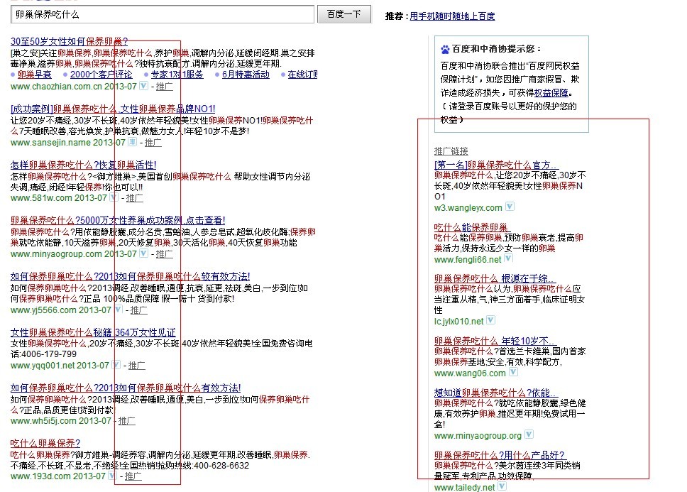Viewport: 687px width, 492px height.
Task: Click the 6月特惠活动 sublink
Action: pos(246,75)
